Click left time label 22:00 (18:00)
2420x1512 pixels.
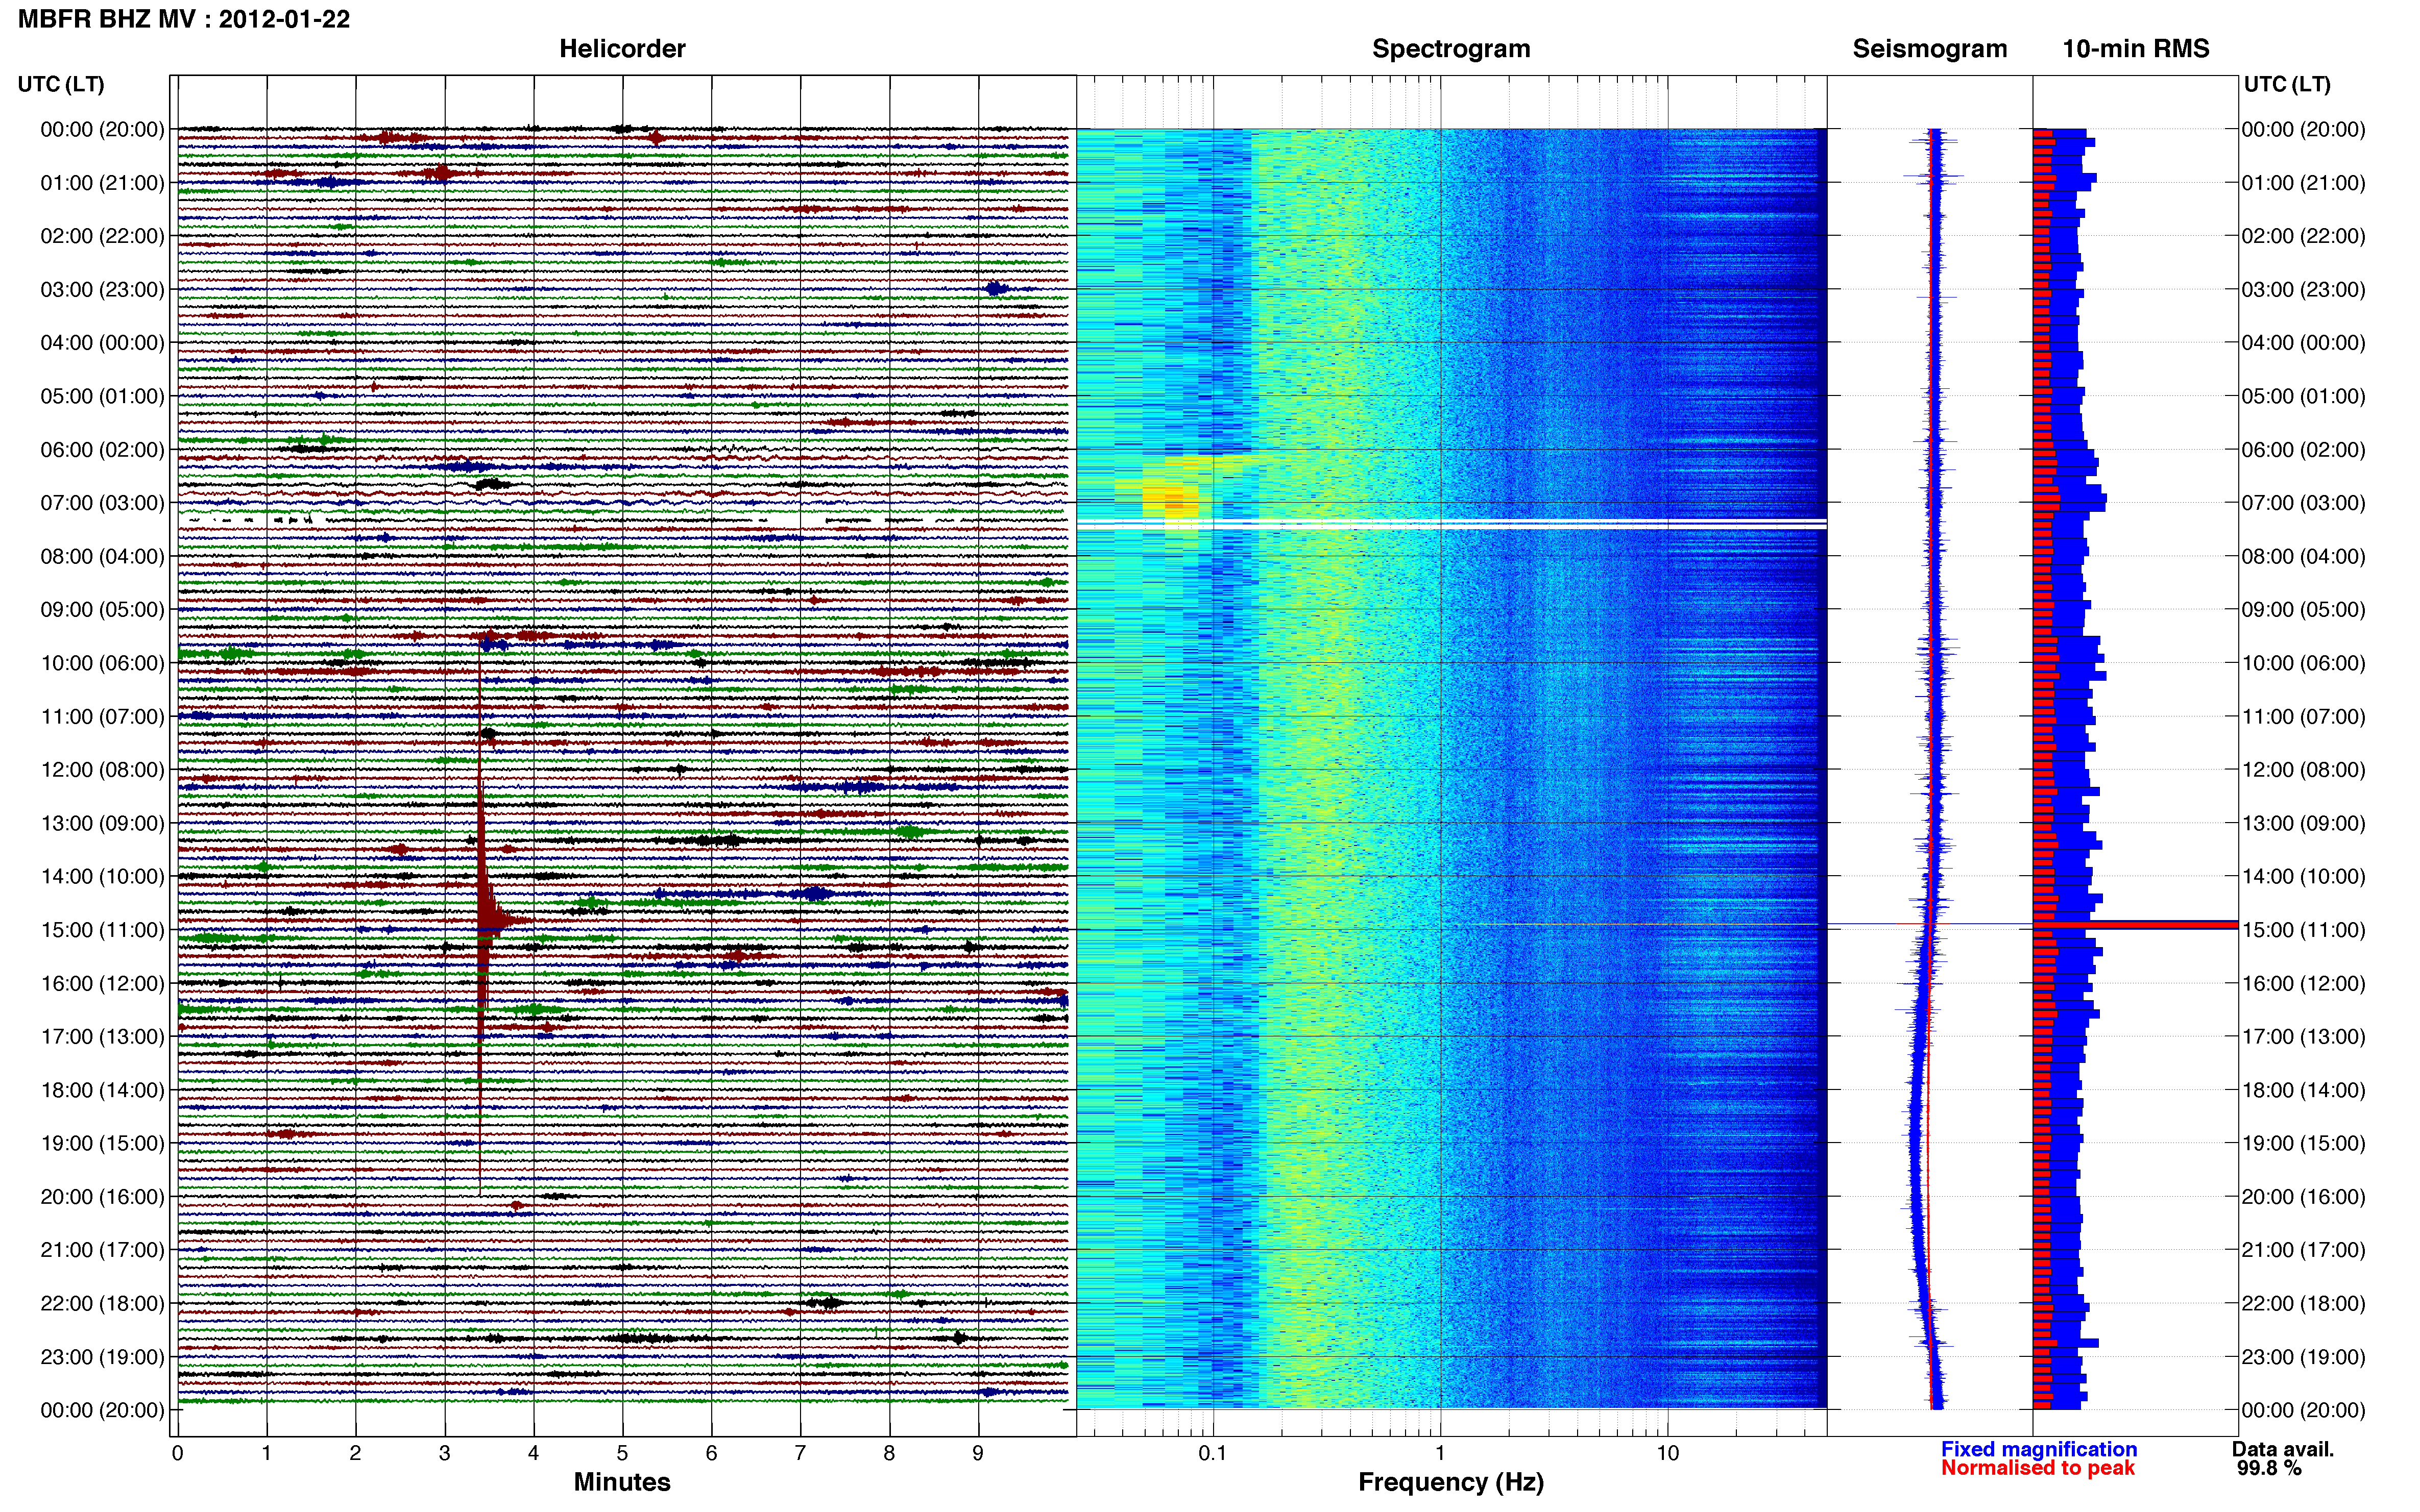102,1303
